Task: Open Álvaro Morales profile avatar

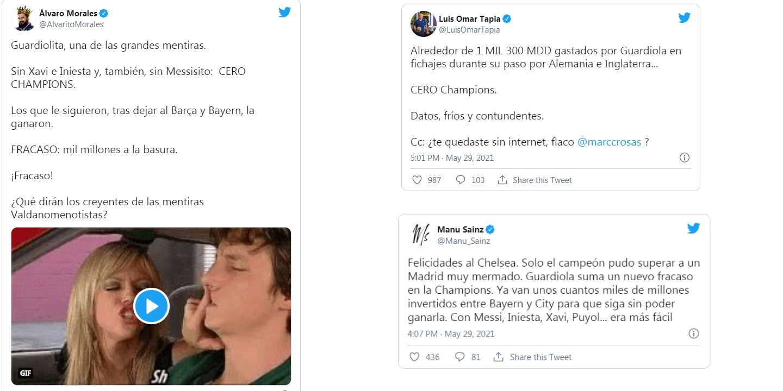Action: 23,19
